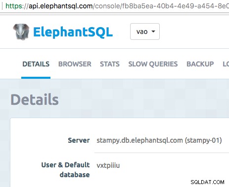Go to the SLOW QUERIES tab
Viewport: 229px width, 187px height.
click(153, 64)
